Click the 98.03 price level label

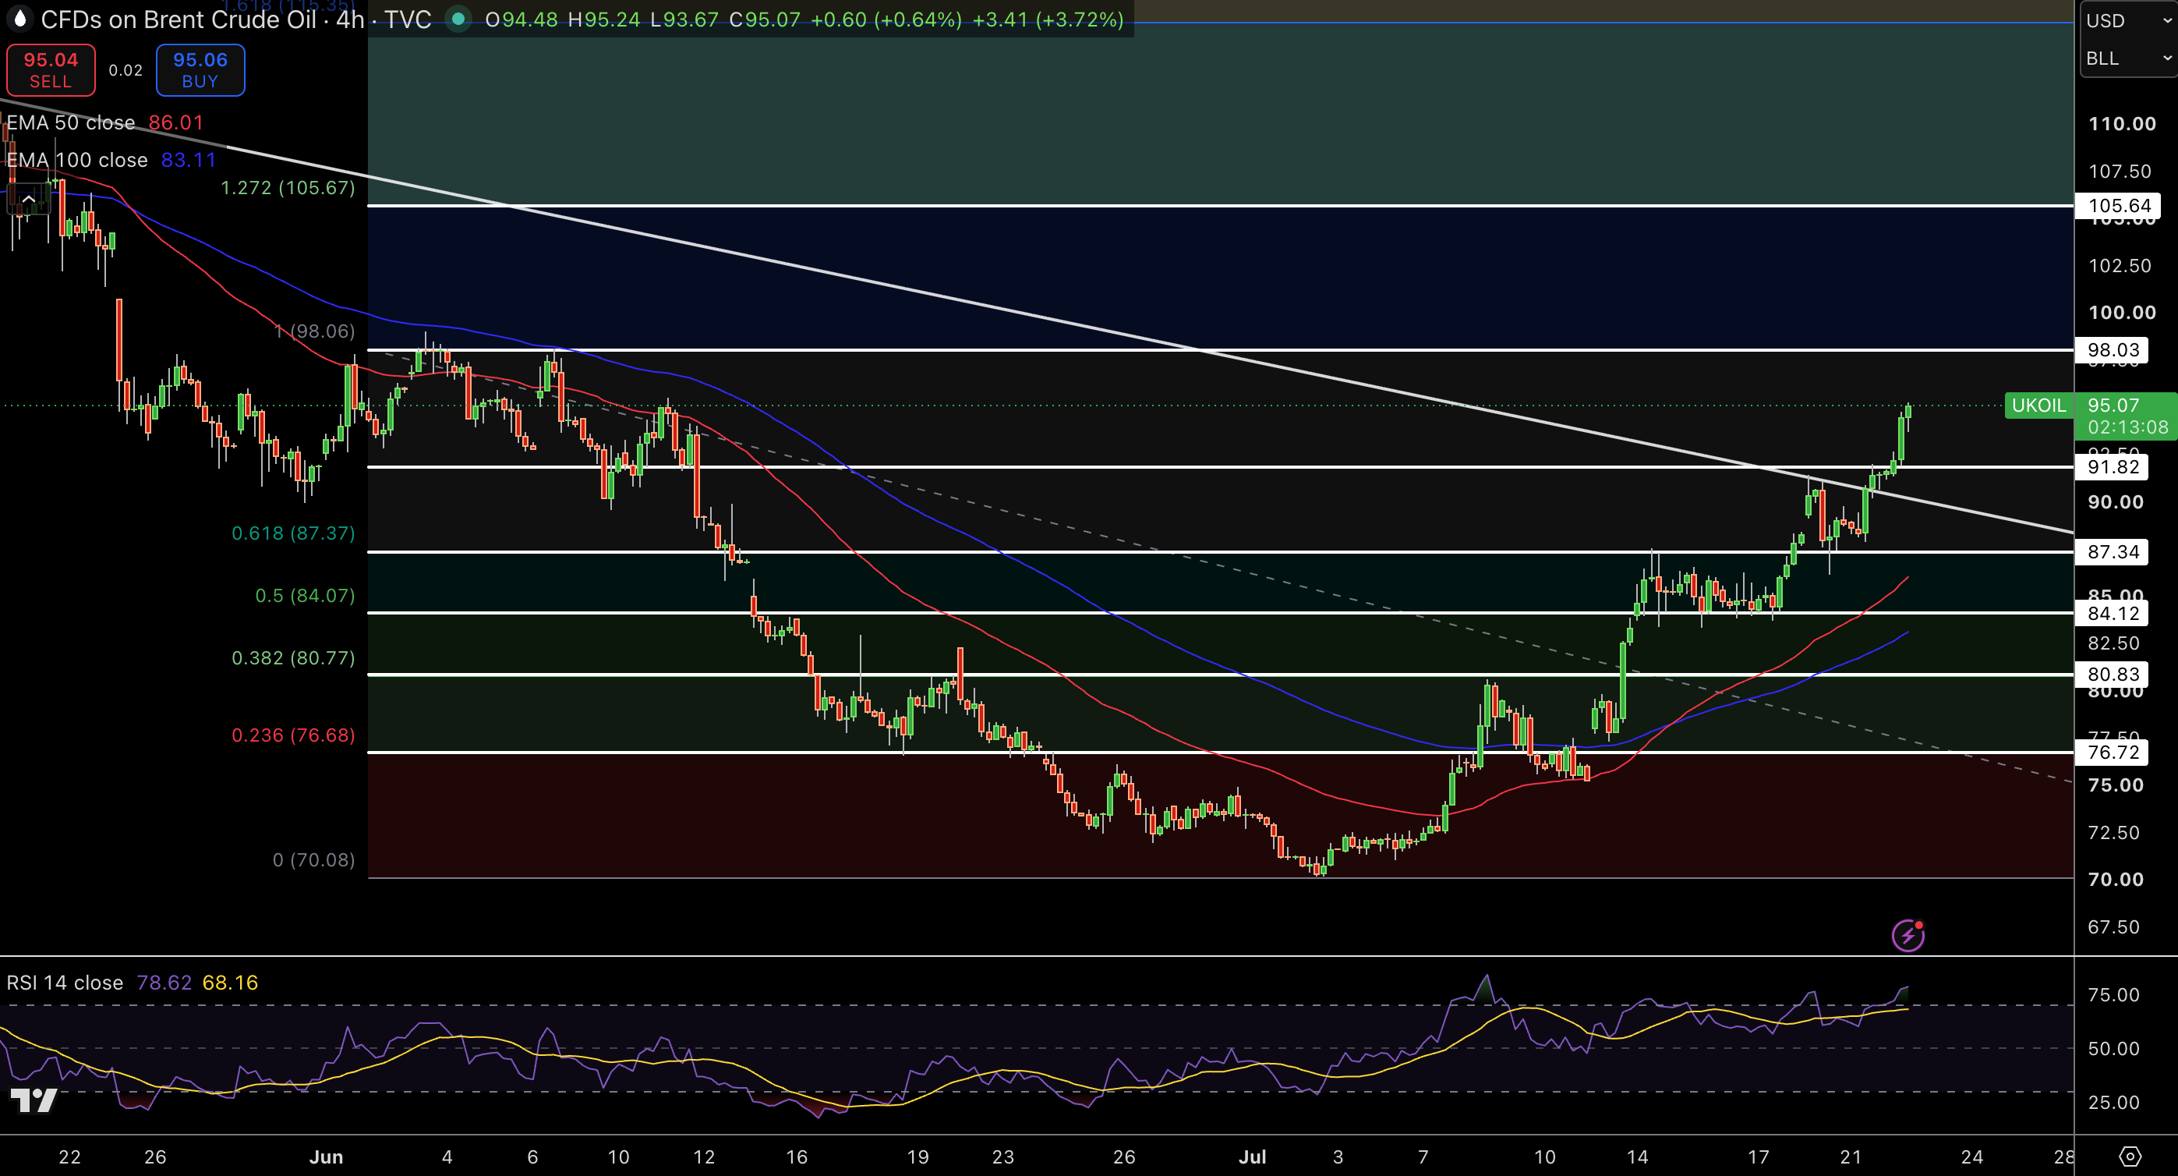pyautogui.click(x=2113, y=349)
